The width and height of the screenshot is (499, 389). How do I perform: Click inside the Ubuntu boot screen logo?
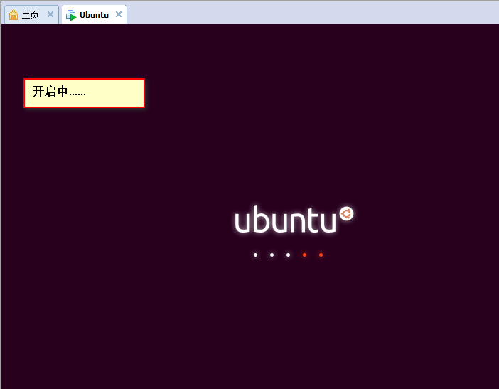(294, 219)
